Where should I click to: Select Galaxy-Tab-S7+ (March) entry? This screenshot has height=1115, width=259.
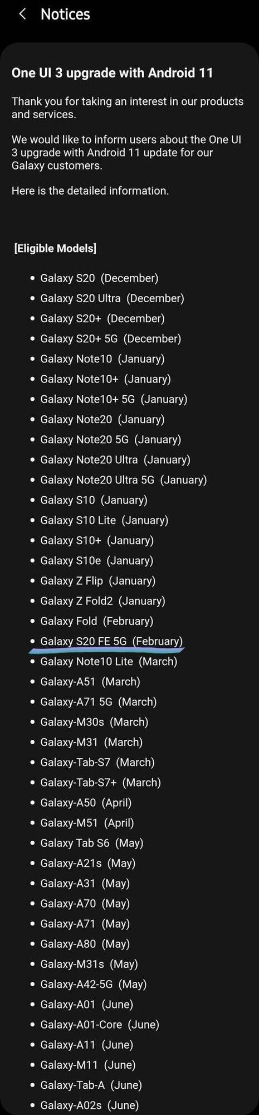tap(100, 782)
